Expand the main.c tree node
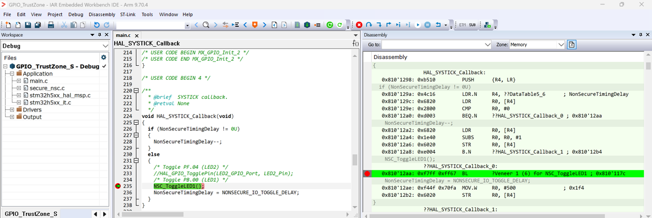Viewport: 652px width, 218px height. coord(19,81)
